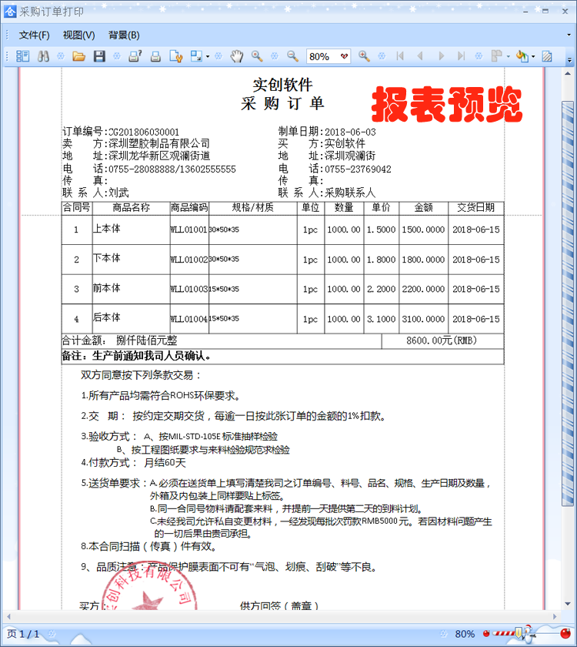Click the quick print printer icon
Screen dimensions: 577x647
point(155,56)
